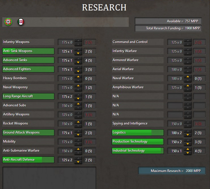The height and width of the screenshot is (189, 210).
Task: Select the Amphibious Warfare research row
Action: pyautogui.click(x=138, y=87)
